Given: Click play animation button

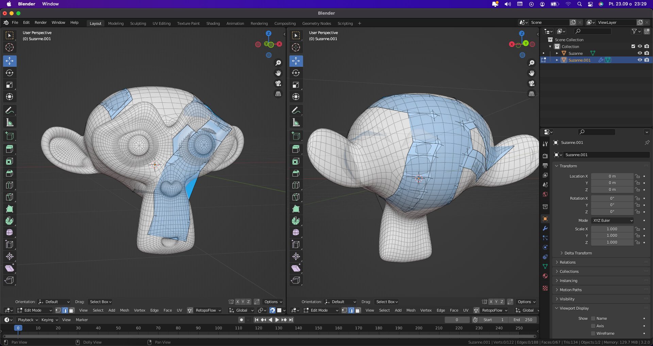Looking at the screenshot, I should click(x=277, y=320).
